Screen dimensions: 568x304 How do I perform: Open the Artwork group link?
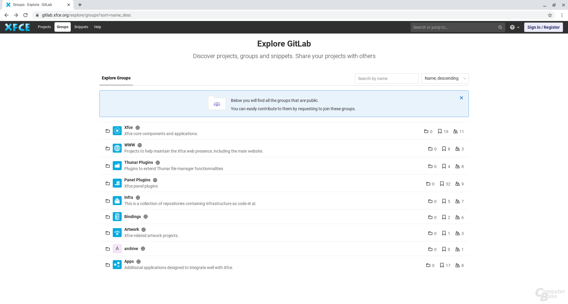(x=132, y=229)
